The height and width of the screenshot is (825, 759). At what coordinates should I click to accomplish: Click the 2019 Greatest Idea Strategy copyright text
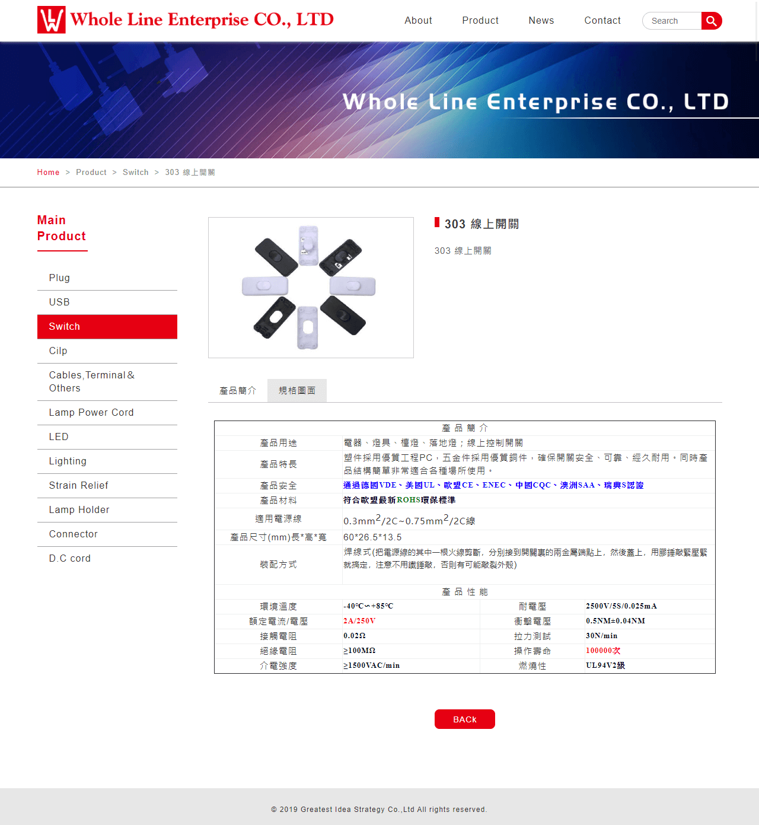pyautogui.click(x=379, y=810)
